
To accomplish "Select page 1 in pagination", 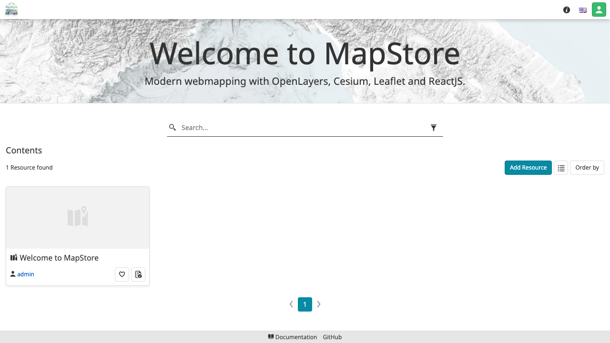I will 305,304.
